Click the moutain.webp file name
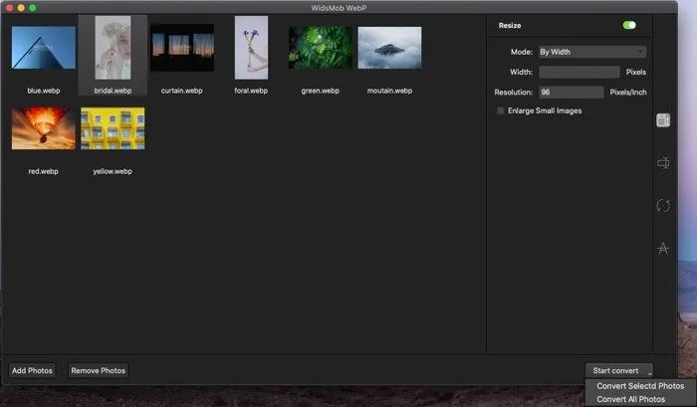The height and width of the screenshot is (407, 697). click(389, 91)
